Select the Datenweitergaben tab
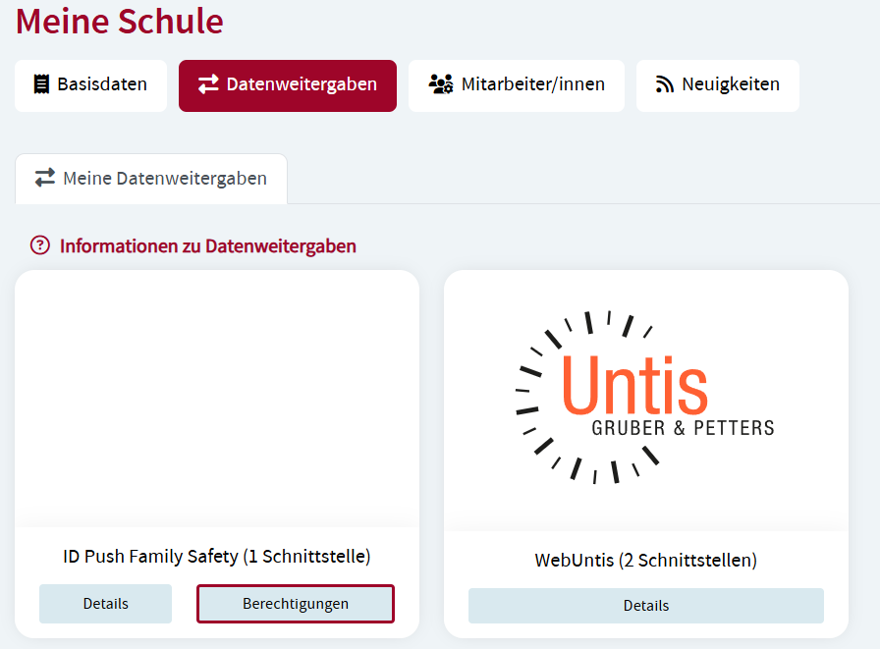This screenshot has width=880, height=649. (x=287, y=85)
